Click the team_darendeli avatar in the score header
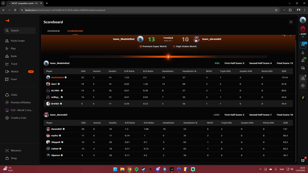The height and width of the screenshot is (173, 308). coord(196,39)
